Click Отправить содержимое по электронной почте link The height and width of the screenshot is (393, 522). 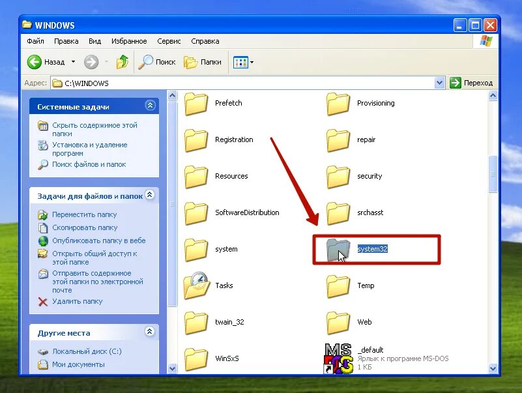[x=98, y=282]
